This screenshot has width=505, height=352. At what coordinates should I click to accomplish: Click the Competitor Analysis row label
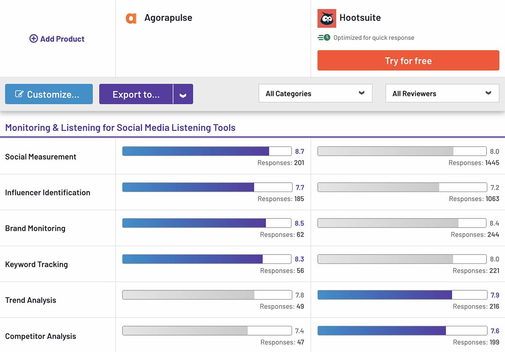click(41, 336)
